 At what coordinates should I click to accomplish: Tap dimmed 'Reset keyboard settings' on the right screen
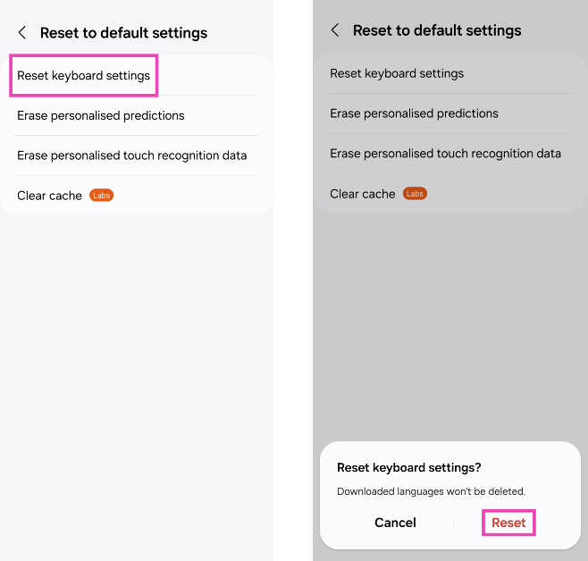[x=397, y=73]
